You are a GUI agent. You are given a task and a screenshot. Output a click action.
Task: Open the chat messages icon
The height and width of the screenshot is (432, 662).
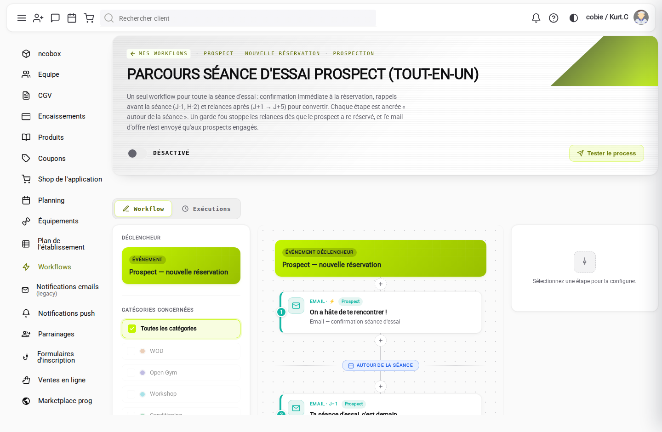[x=55, y=18]
